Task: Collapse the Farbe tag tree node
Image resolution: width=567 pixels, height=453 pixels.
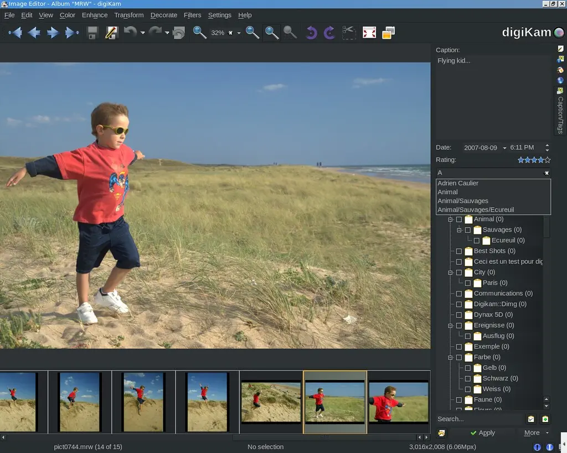Action: (451, 357)
